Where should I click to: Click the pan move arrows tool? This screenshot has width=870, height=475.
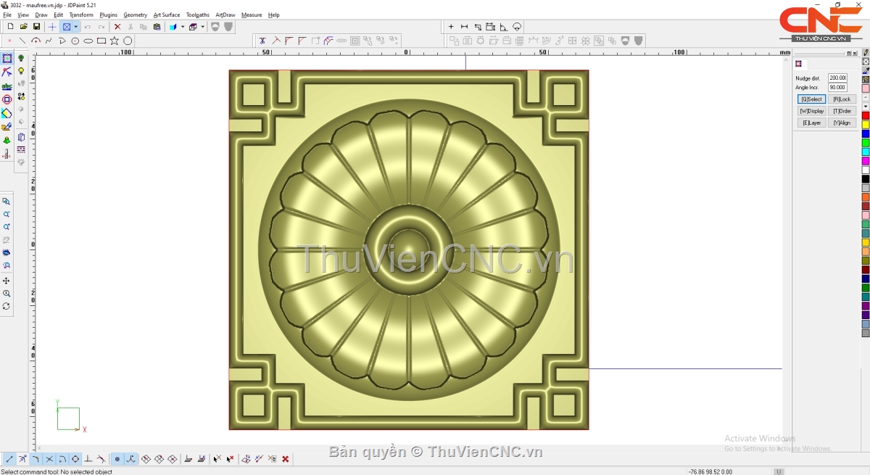[x=7, y=281]
